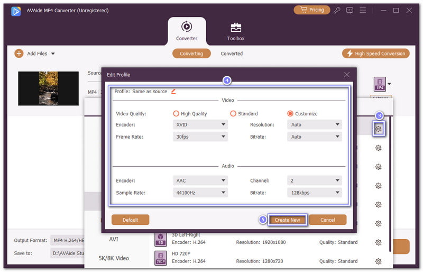
Task: Open the video Encoder XVID dropdown
Action: pyautogui.click(x=200, y=125)
